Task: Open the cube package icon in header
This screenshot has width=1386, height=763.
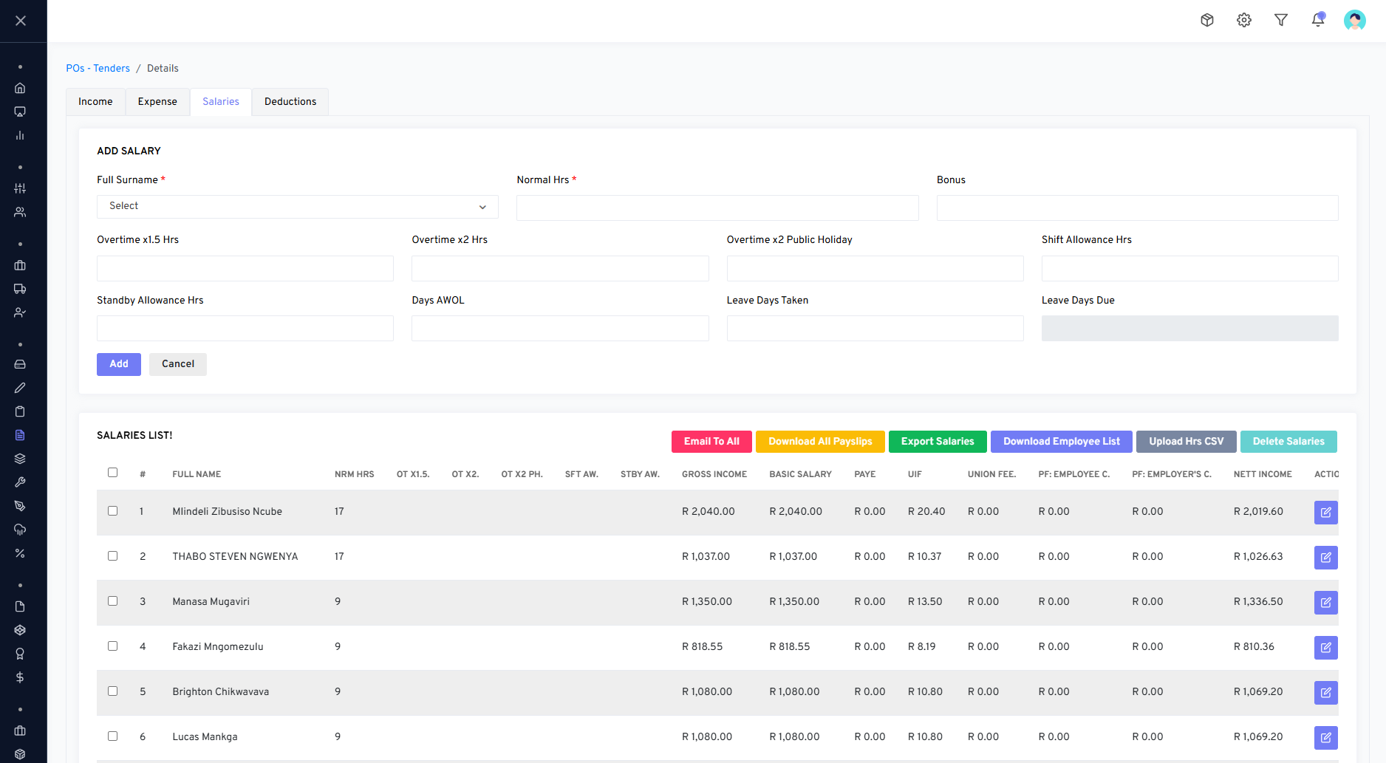Action: [x=1207, y=20]
